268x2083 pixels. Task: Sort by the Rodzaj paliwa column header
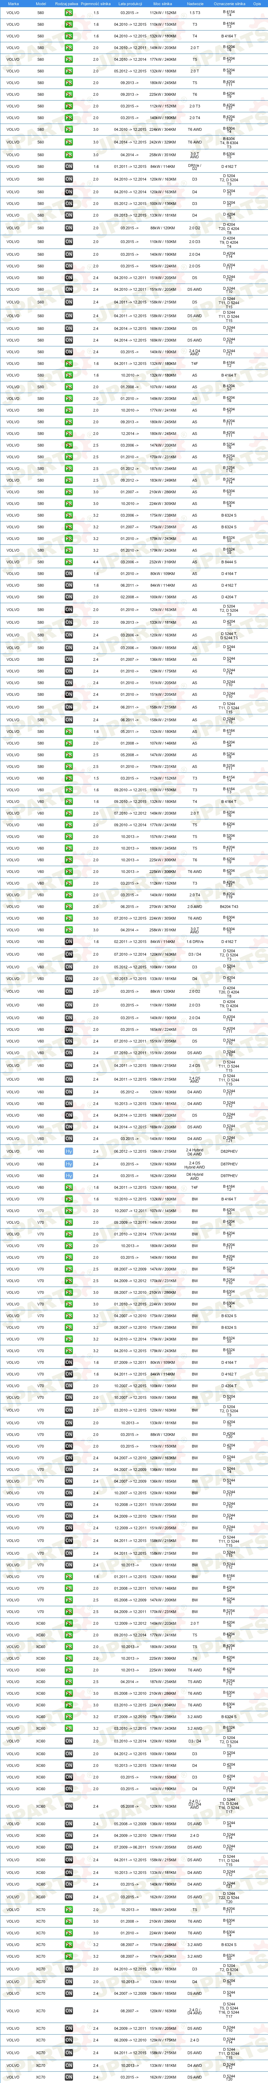point(69,3)
